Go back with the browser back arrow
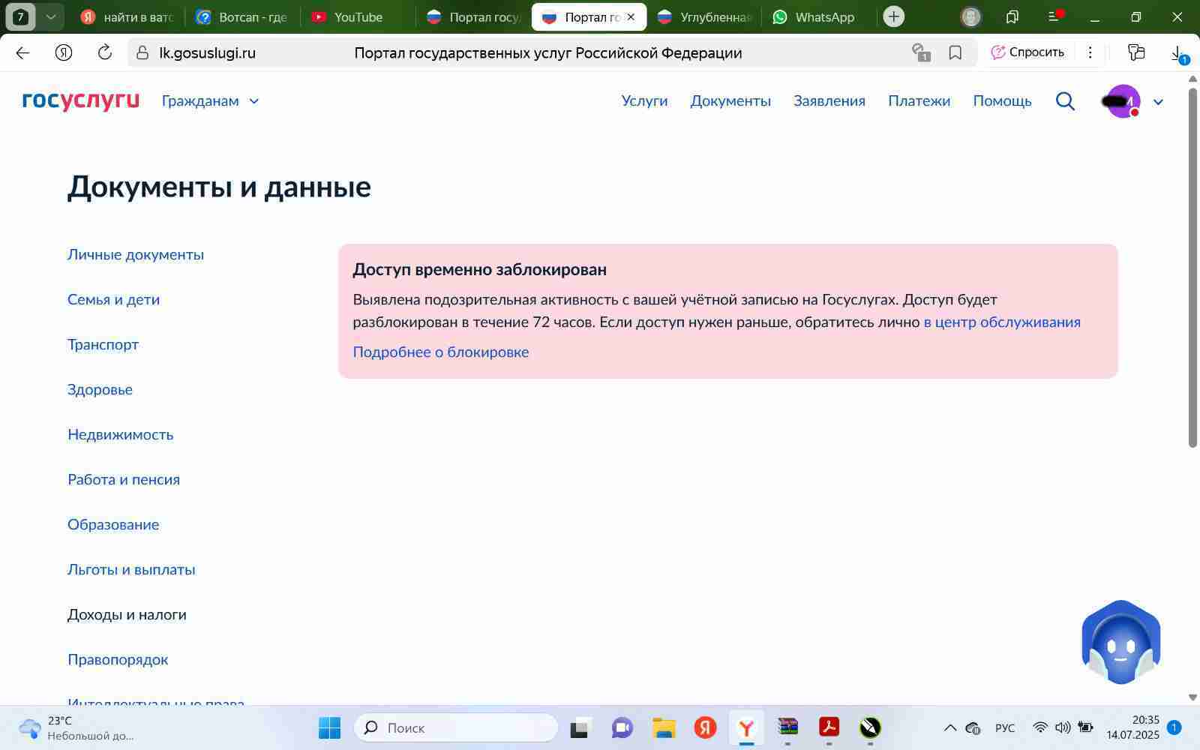Image resolution: width=1200 pixels, height=750 pixels. pyautogui.click(x=22, y=52)
